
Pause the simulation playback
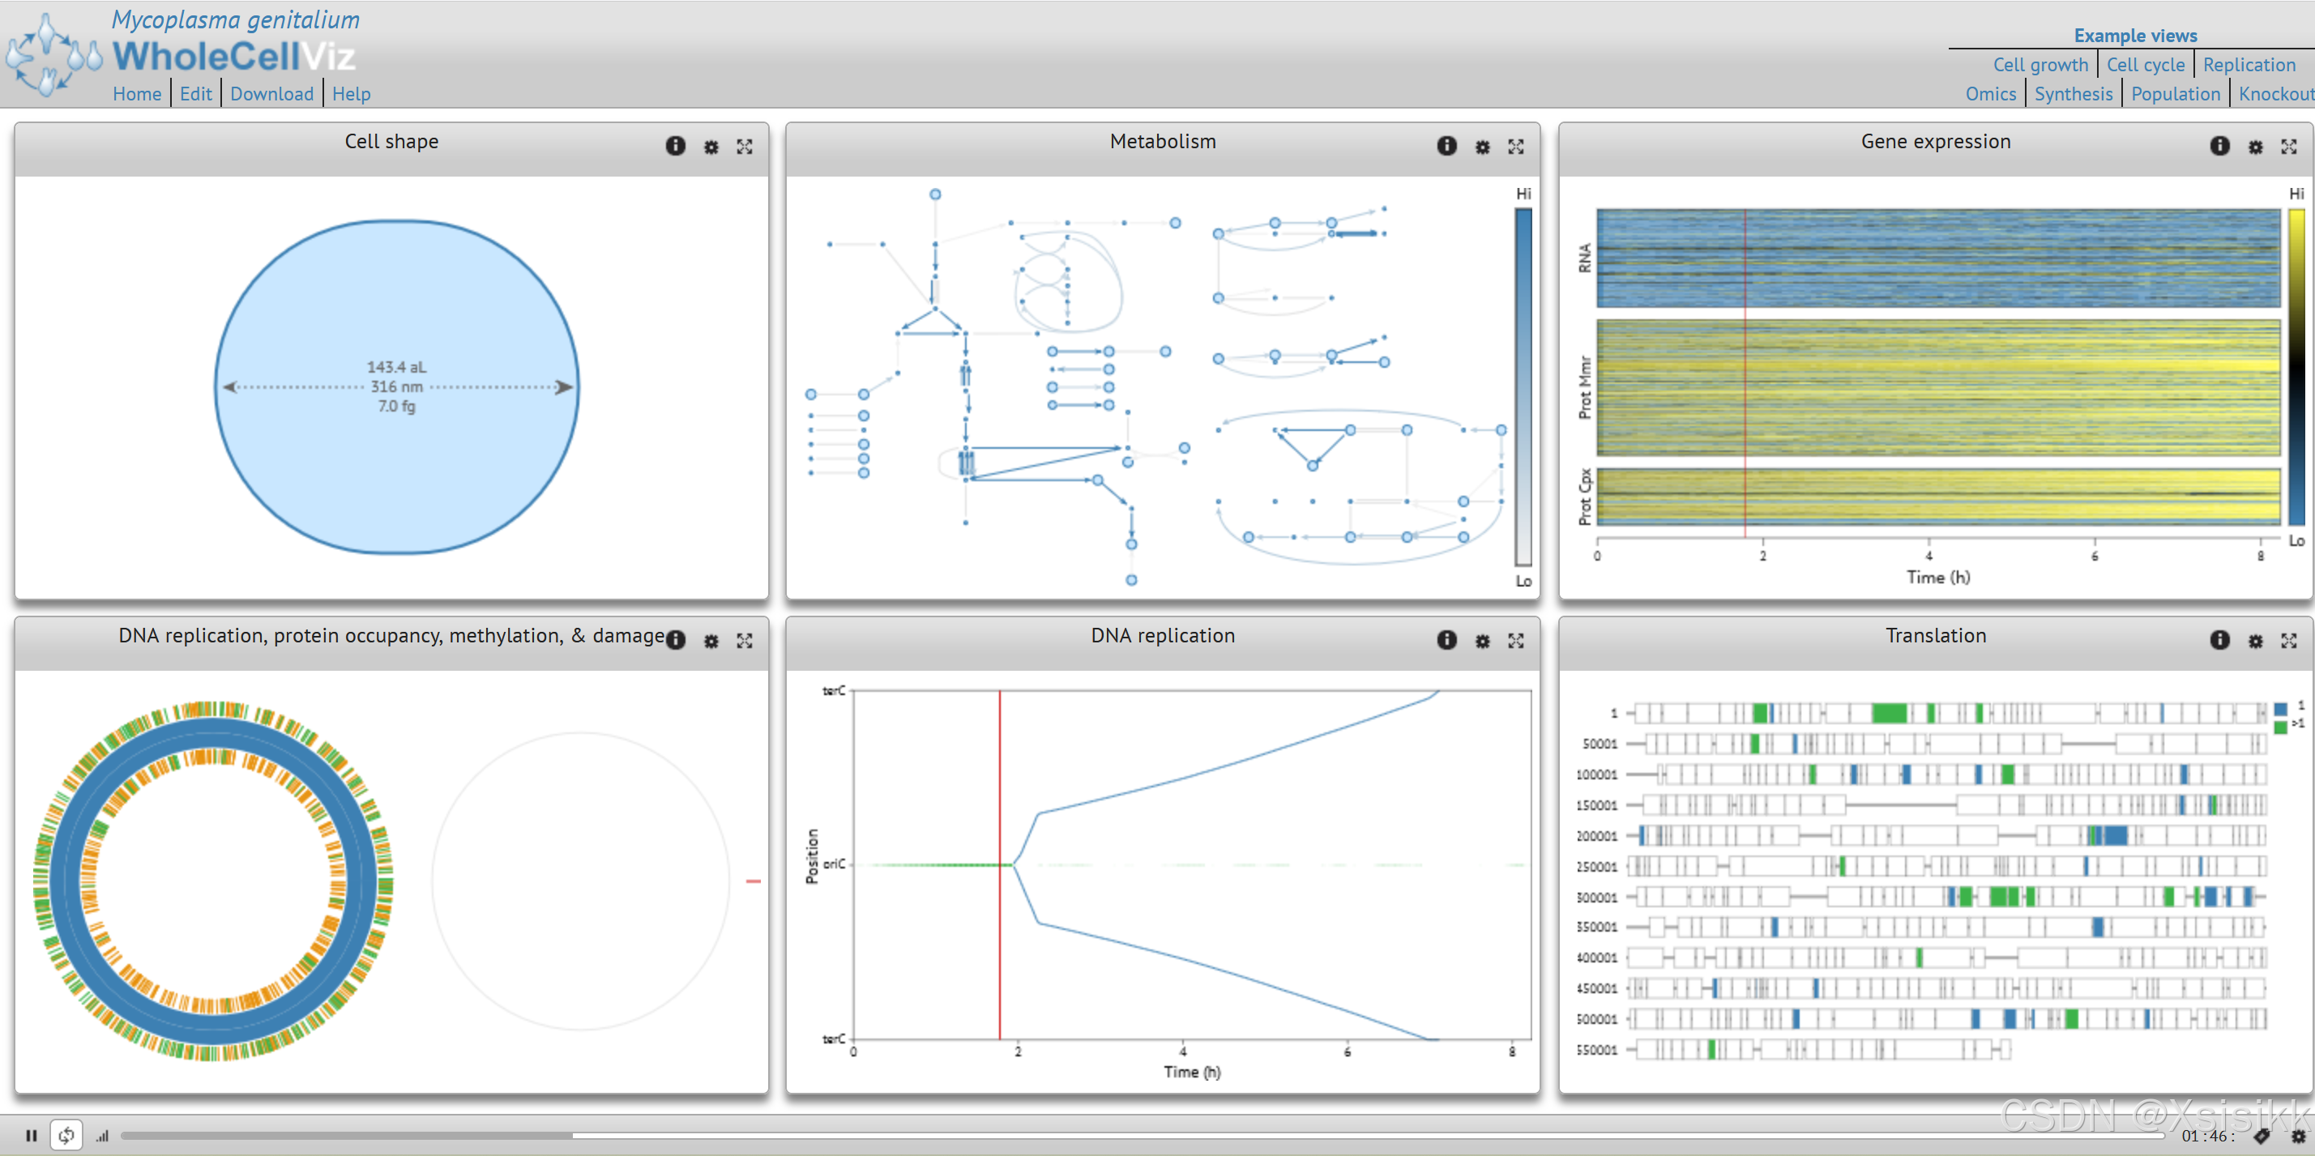pos(32,1135)
